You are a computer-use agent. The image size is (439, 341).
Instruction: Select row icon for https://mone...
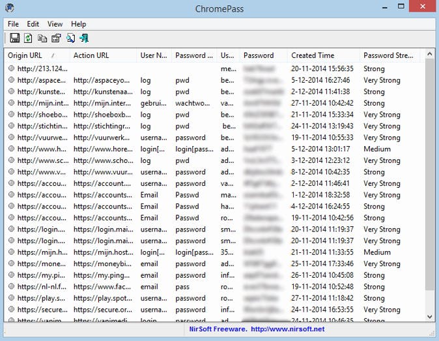[11, 263]
